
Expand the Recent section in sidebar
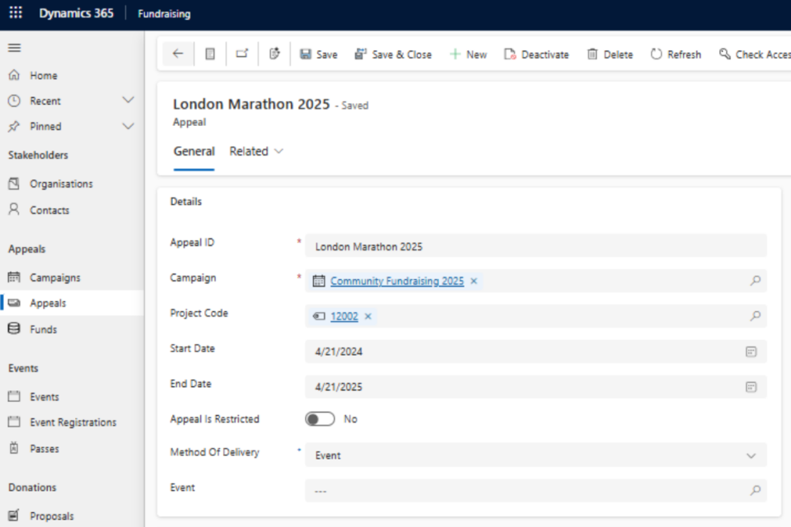[x=128, y=100]
